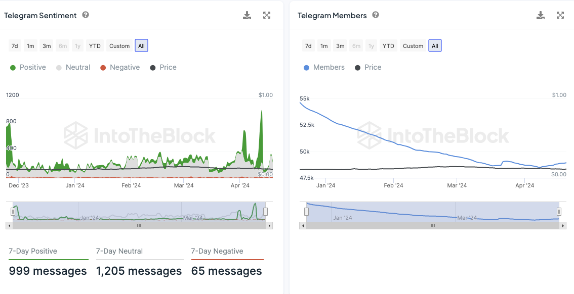The height and width of the screenshot is (294, 574).
Task: Click the Sentiment navigator horizontal scrollbar thumb
Action: pos(139,226)
